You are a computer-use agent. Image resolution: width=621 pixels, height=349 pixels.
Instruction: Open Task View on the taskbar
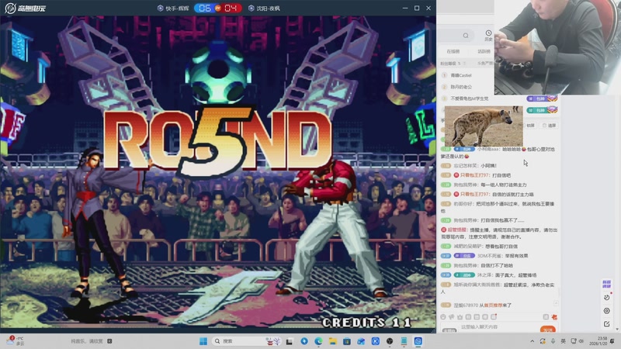tap(290, 341)
